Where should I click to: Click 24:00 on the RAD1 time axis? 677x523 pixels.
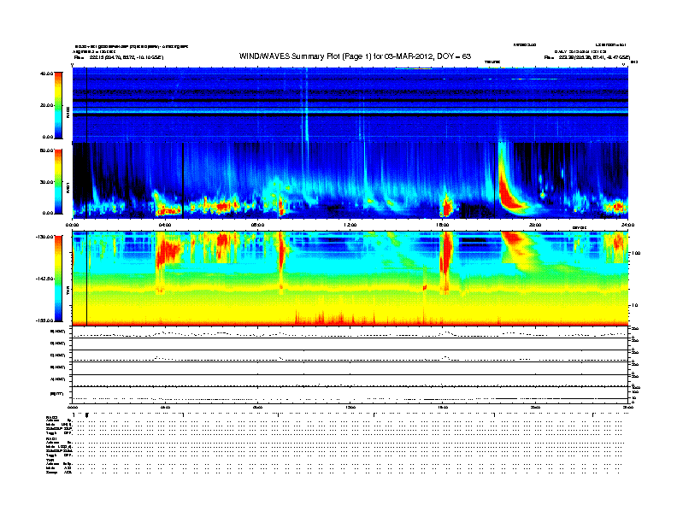pyautogui.click(x=627, y=225)
